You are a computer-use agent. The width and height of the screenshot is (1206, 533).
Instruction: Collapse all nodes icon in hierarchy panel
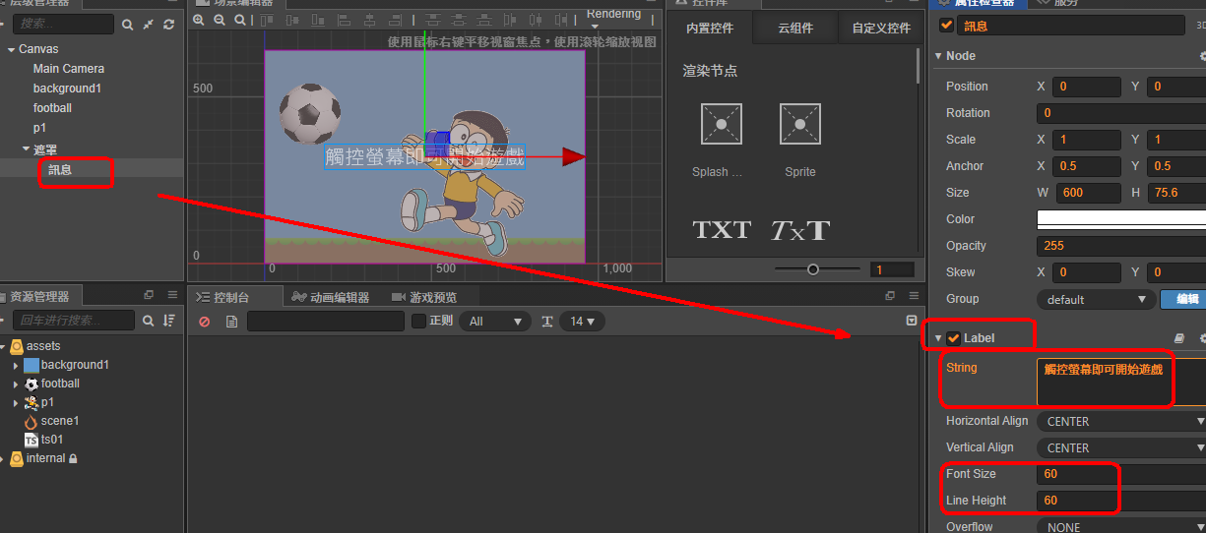pyautogui.click(x=149, y=24)
